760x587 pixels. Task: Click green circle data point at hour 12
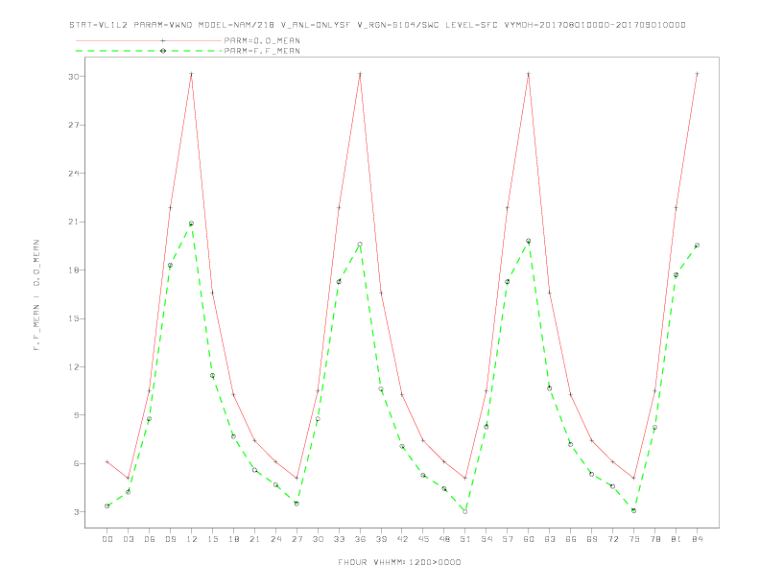(x=192, y=223)
